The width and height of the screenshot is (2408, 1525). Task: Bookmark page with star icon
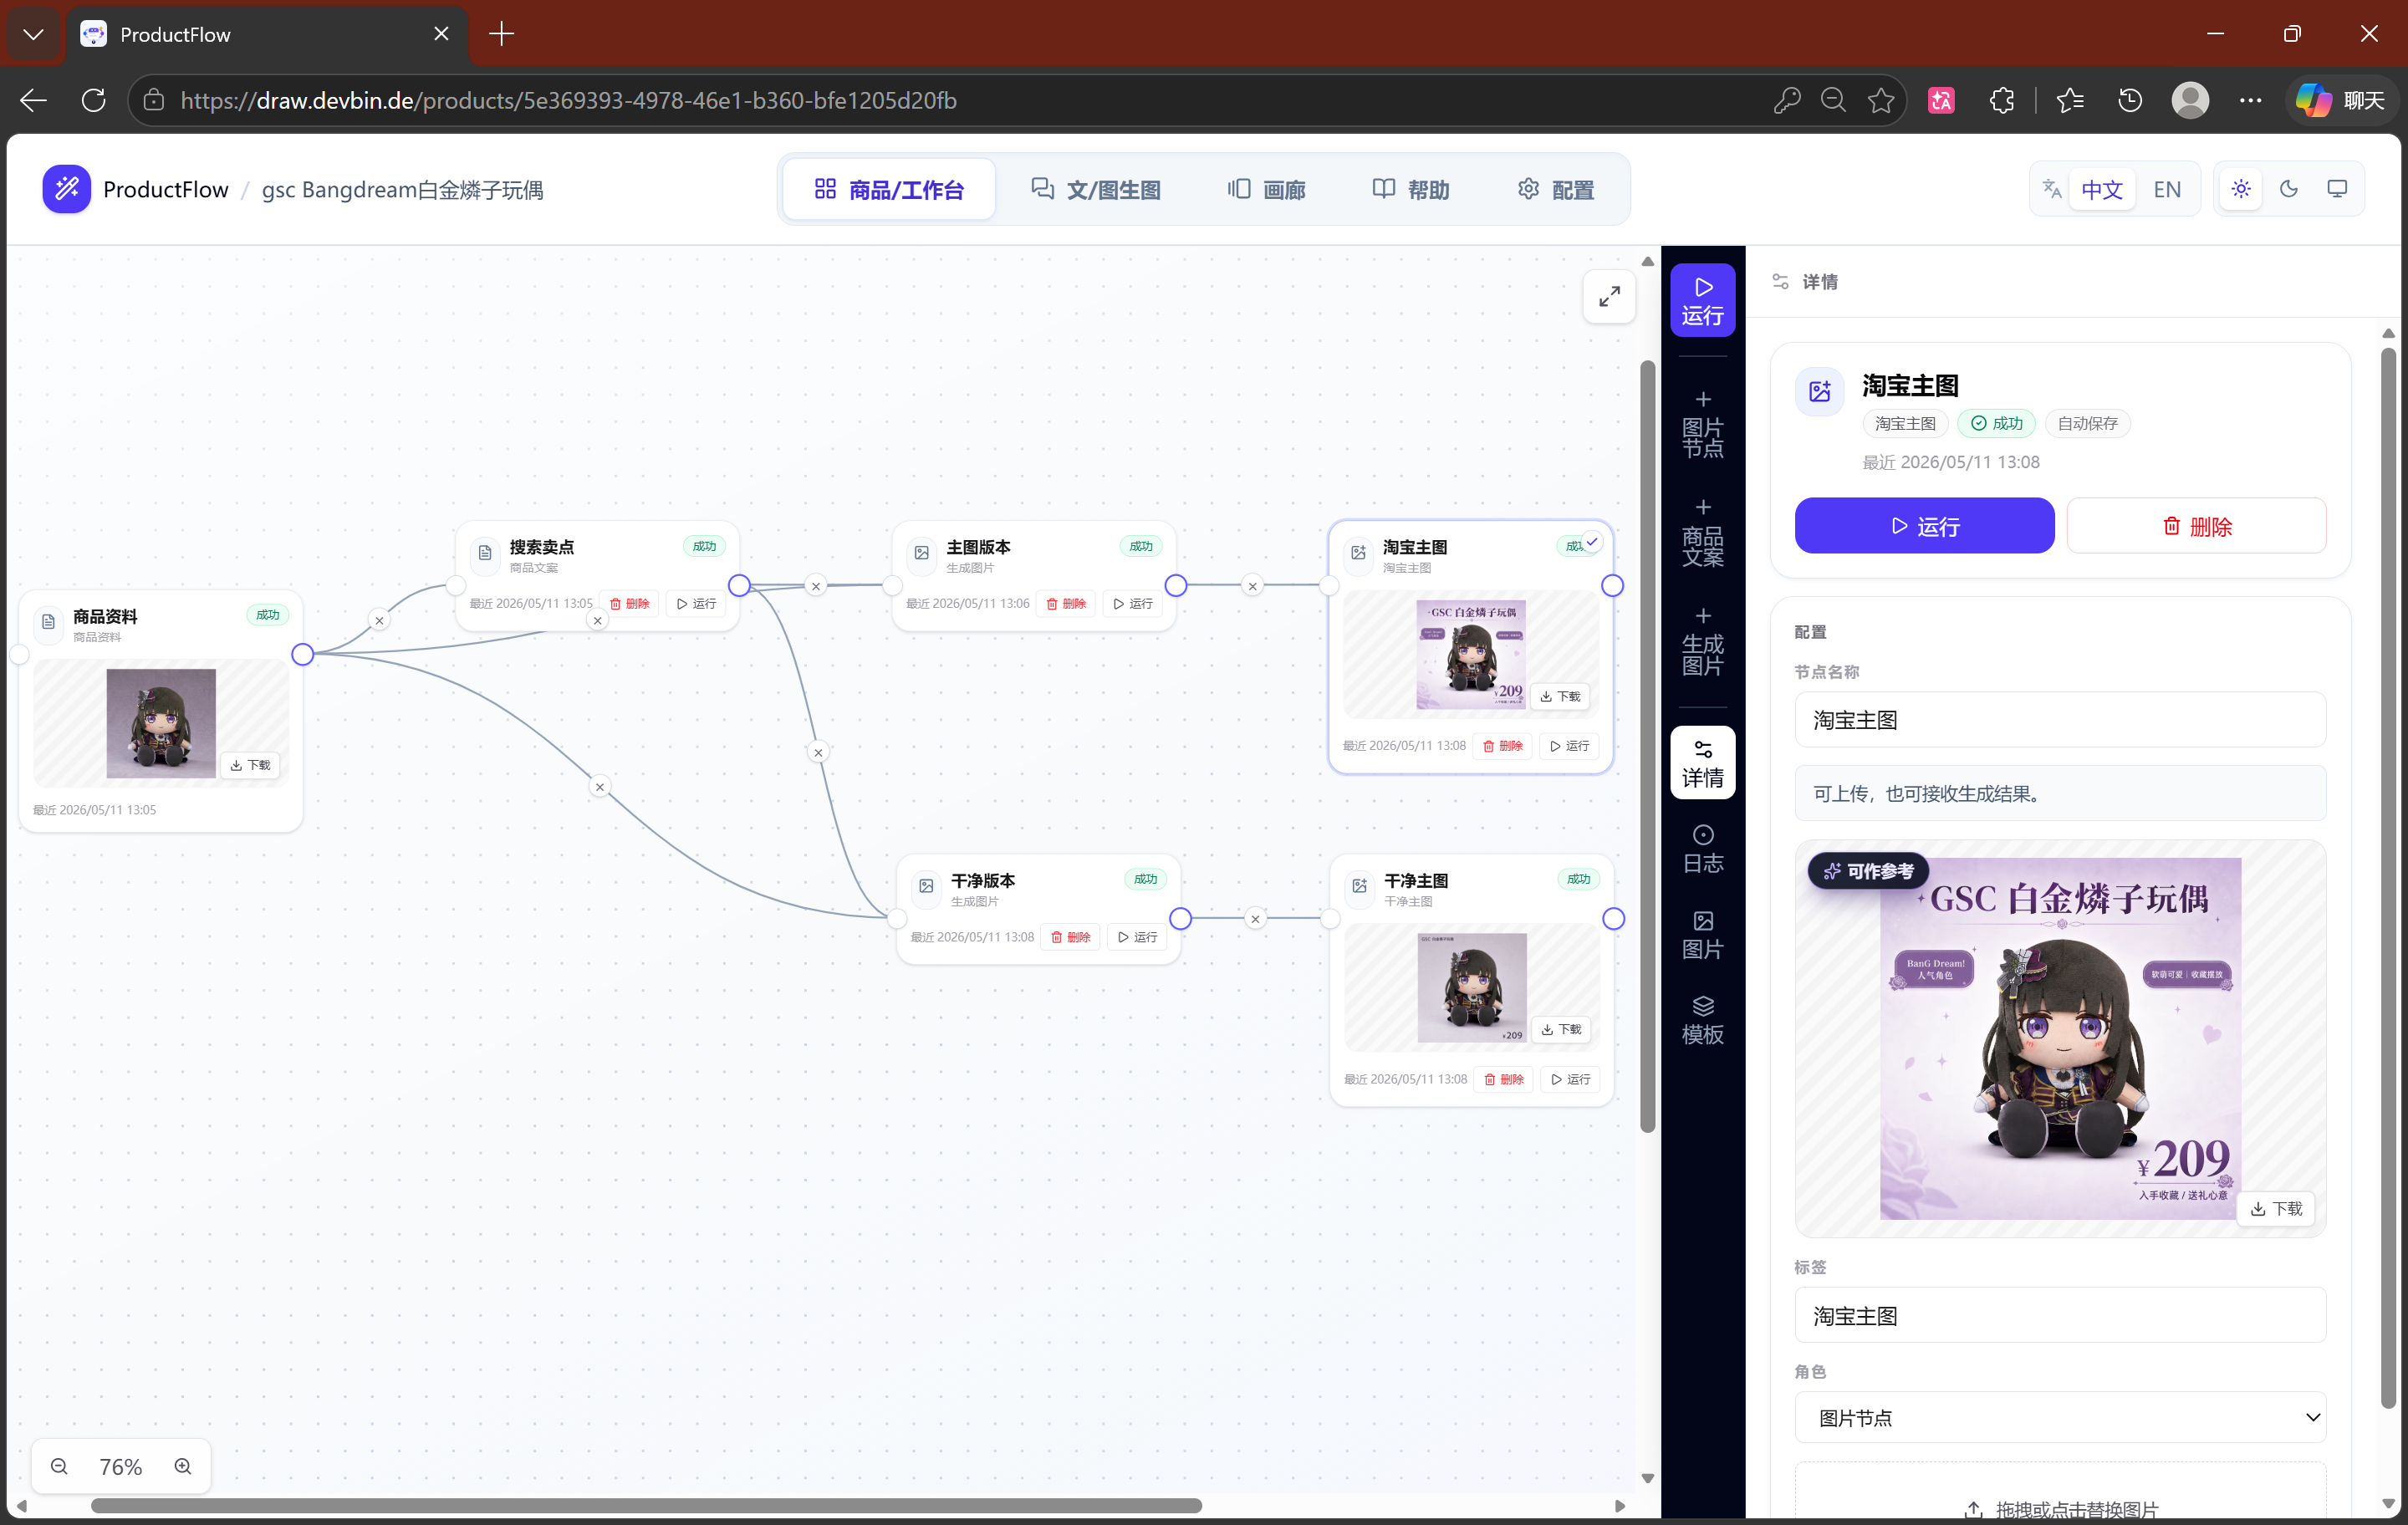coord(1881,100)
